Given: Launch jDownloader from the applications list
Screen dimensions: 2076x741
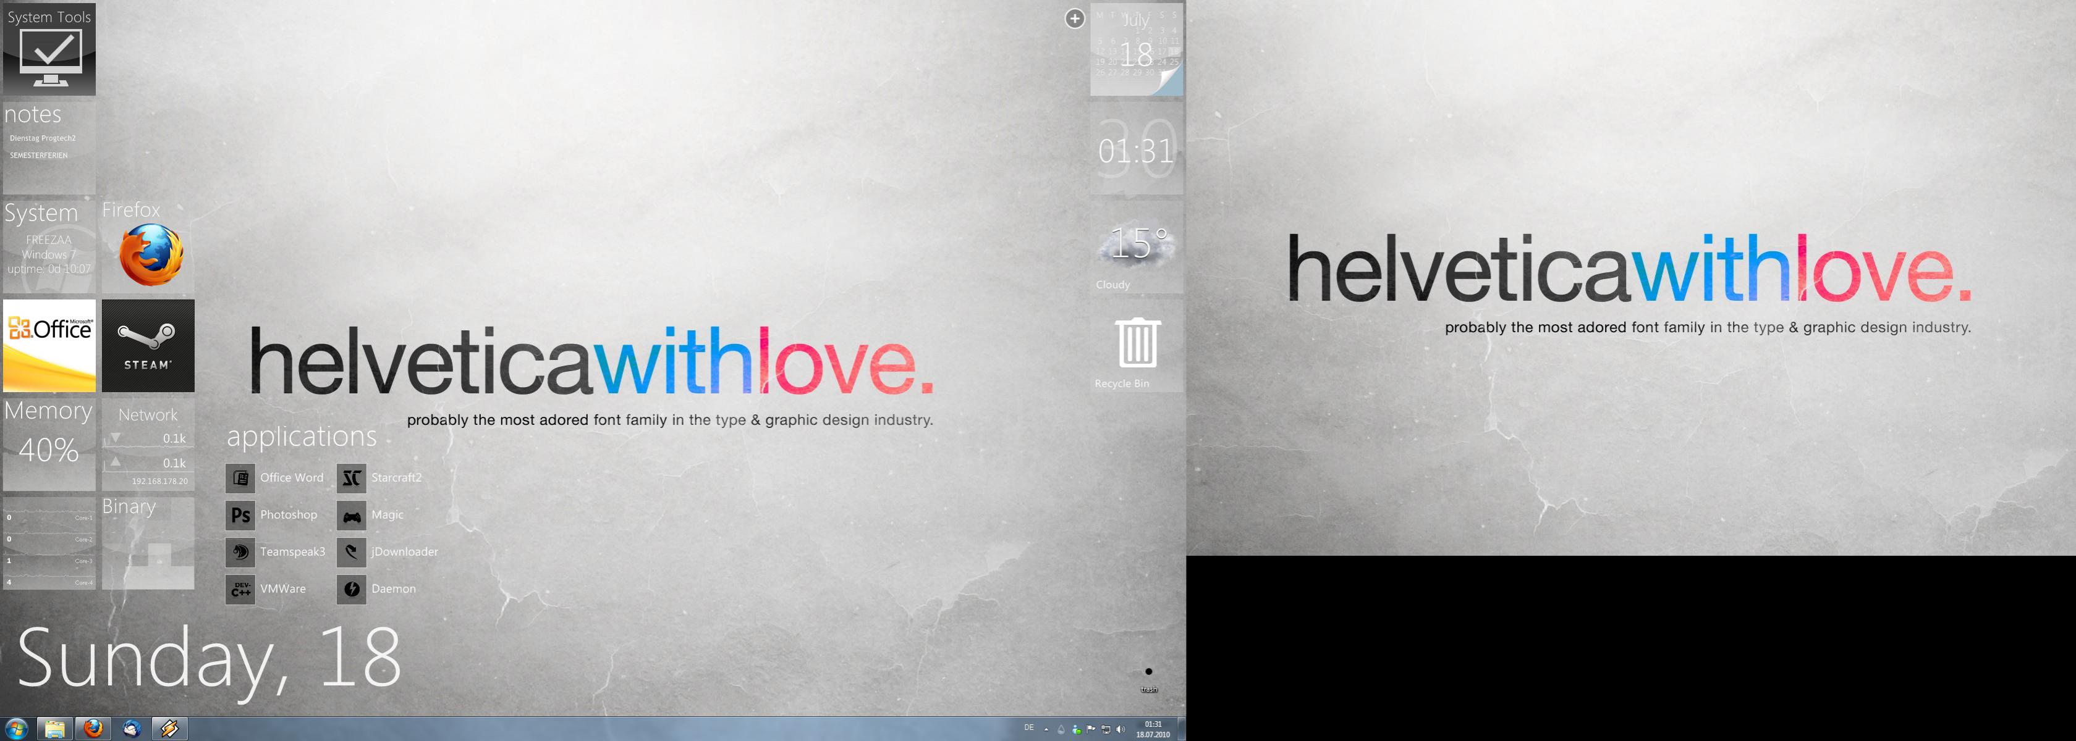Looking at the screenshot, I should click(352, 551).
